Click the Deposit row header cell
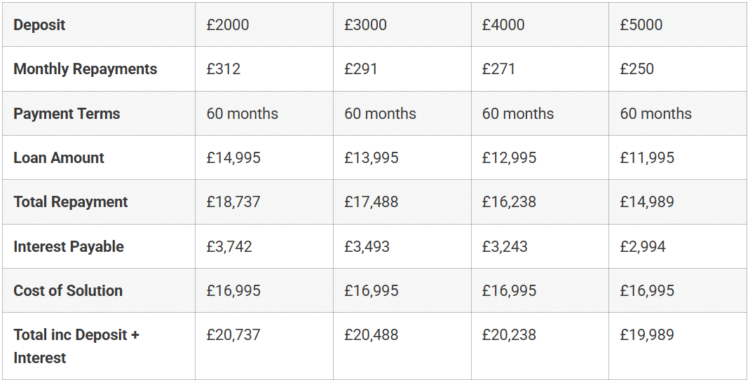The height and width of the screenshot is (382, 750). pyautogui.click(x=99, y=24)
